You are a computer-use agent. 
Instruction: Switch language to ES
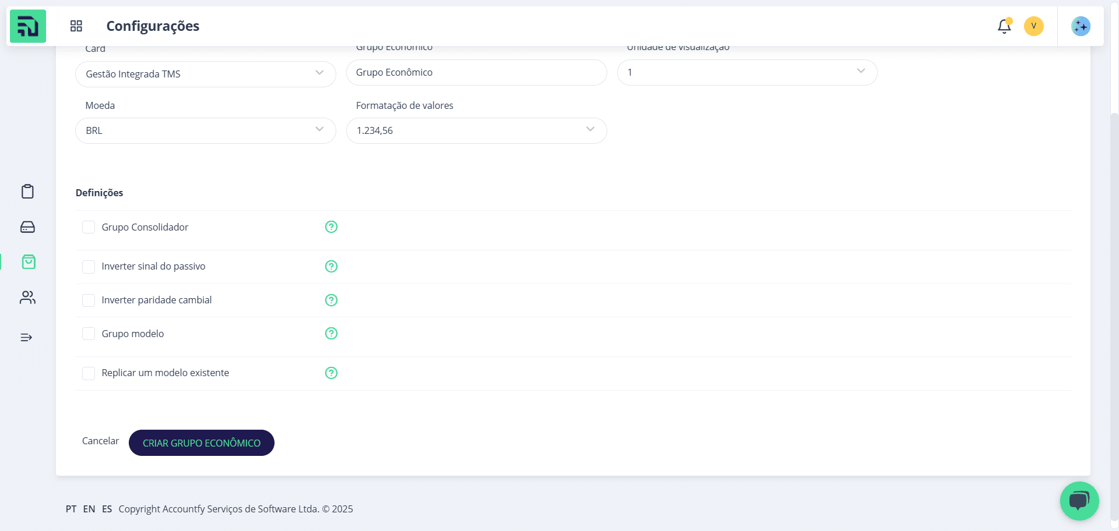click(x=107, y=509)
